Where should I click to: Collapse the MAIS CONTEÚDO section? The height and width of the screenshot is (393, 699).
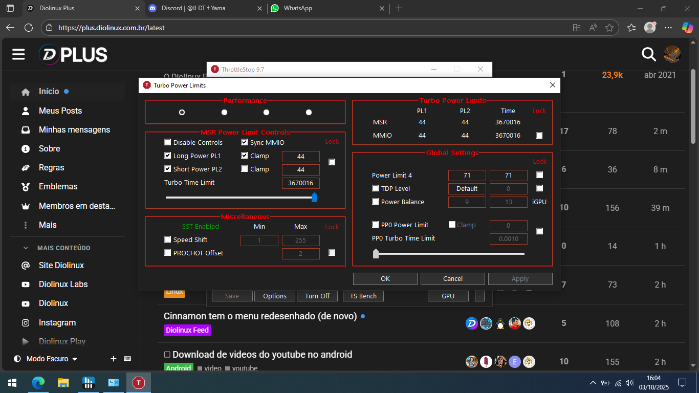click(x=26, y=248)
